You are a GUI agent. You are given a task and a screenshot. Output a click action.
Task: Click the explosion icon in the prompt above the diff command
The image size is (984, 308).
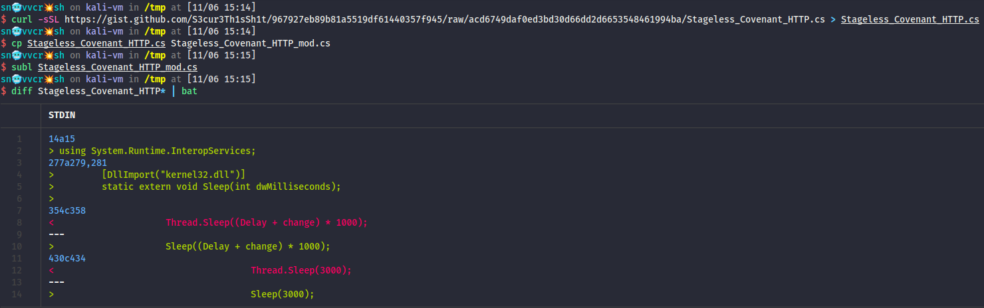coord(49,79)
